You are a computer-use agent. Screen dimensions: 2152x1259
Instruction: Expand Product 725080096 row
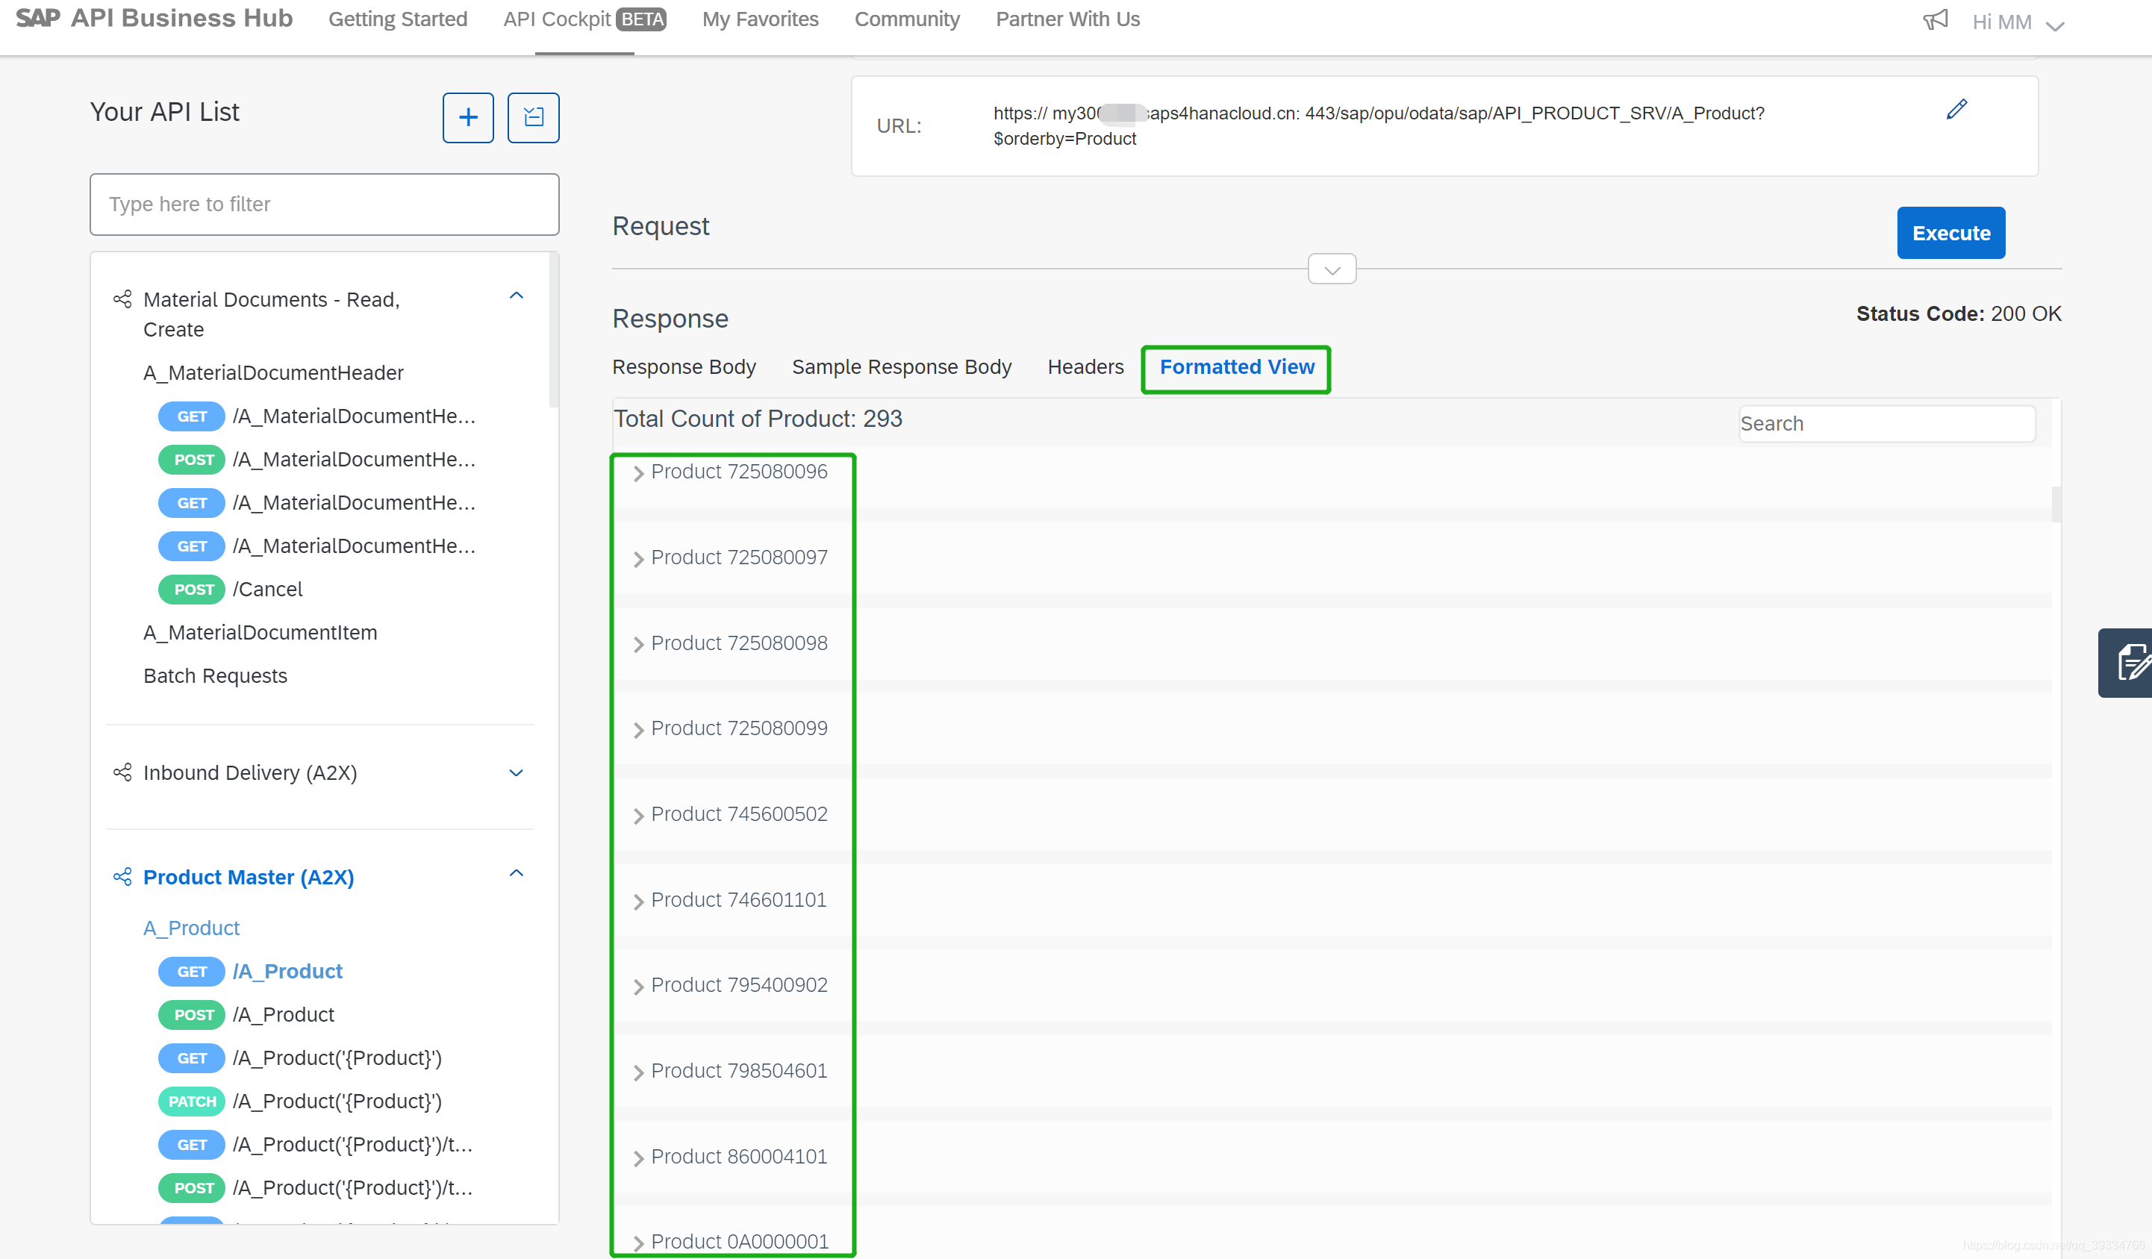[x=638, y=474]
